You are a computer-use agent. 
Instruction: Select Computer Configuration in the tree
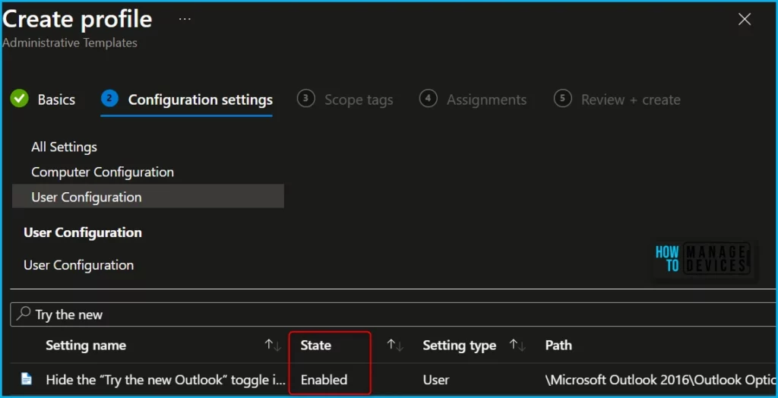[103, 172]
